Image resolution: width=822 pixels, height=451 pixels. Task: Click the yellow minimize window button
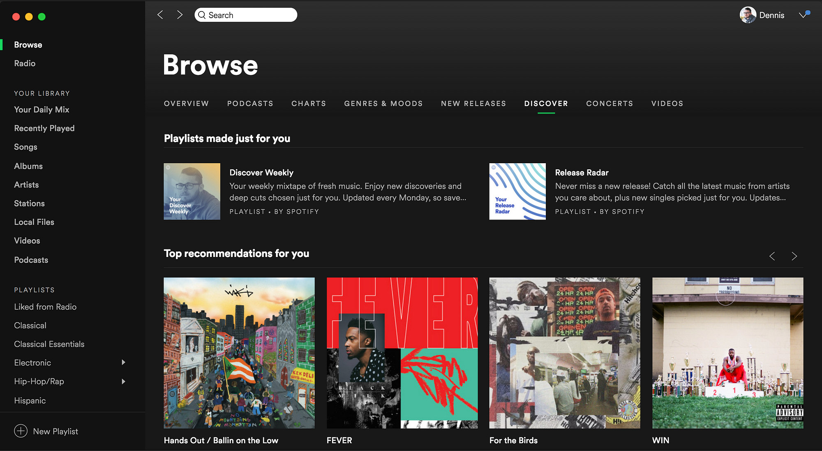point(29,16)
